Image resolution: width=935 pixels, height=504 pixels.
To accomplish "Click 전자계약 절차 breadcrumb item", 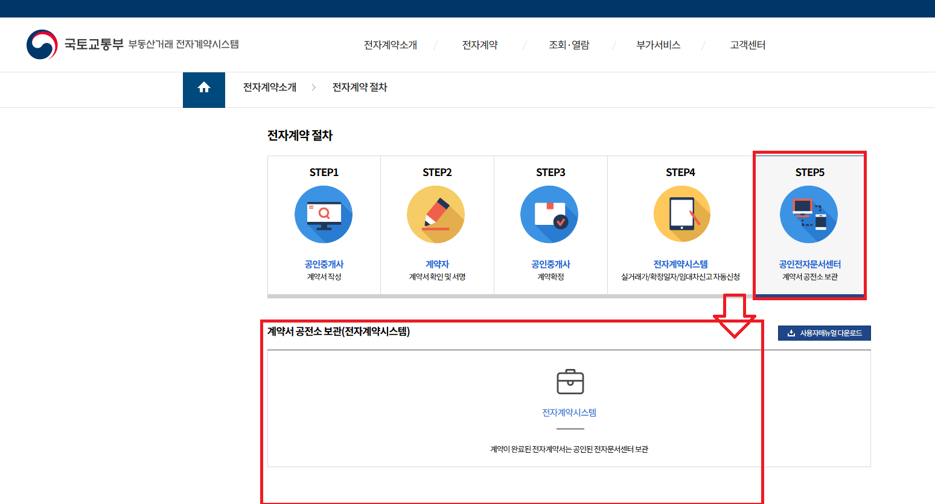I will [x=360, y=87].
